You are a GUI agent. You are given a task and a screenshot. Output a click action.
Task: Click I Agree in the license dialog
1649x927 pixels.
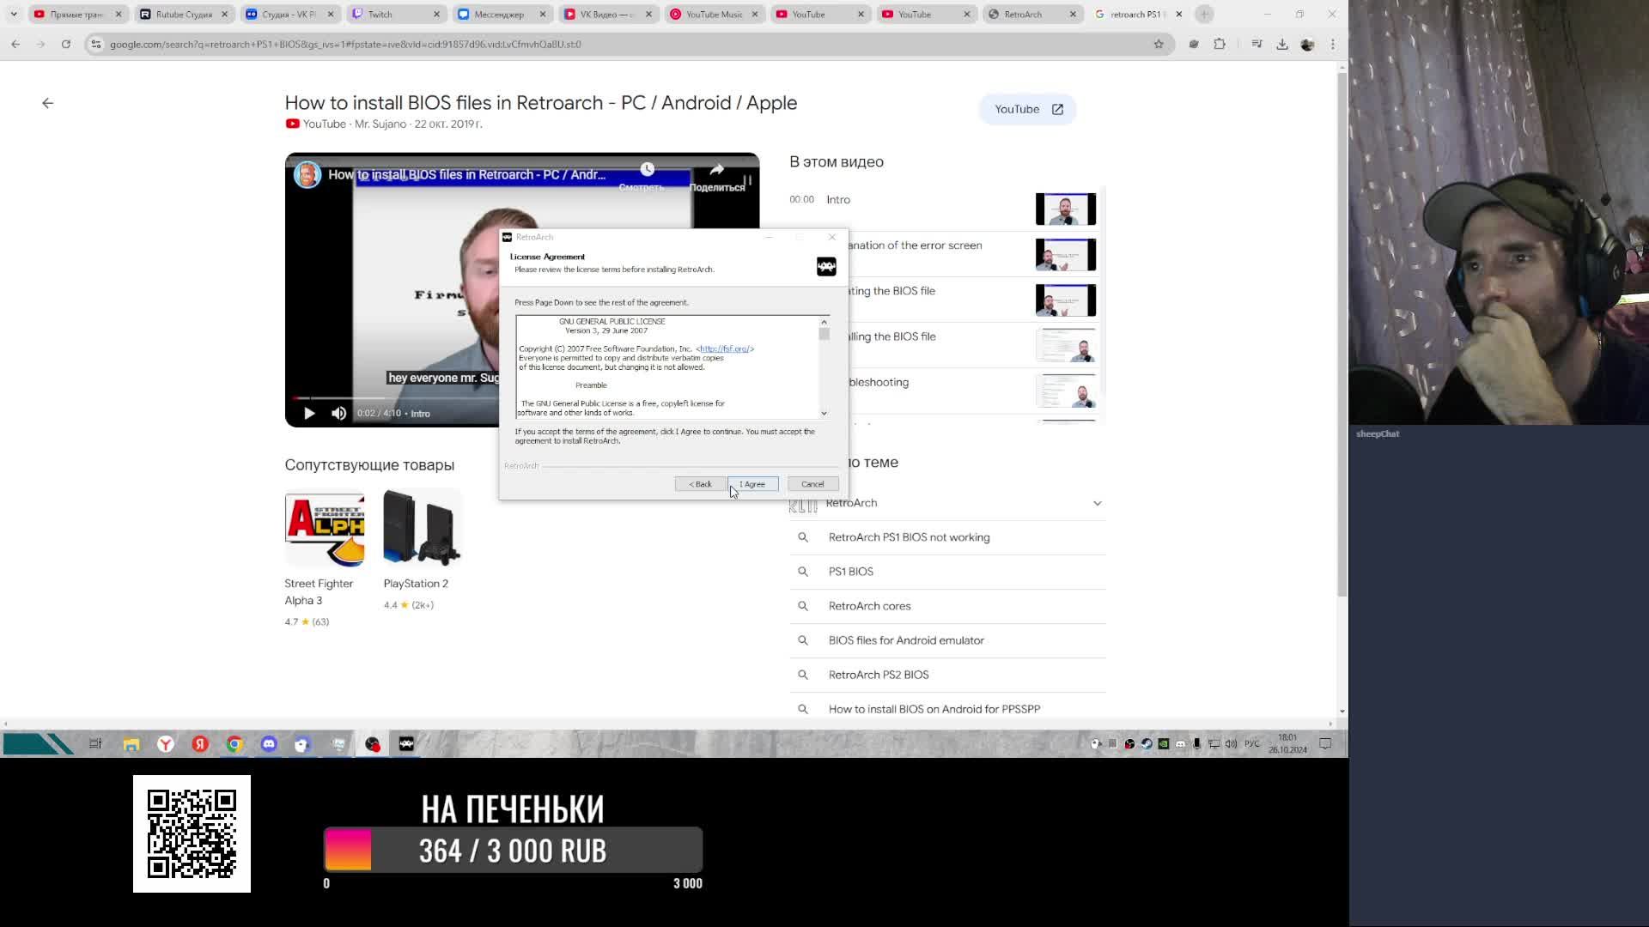(752, 484)
